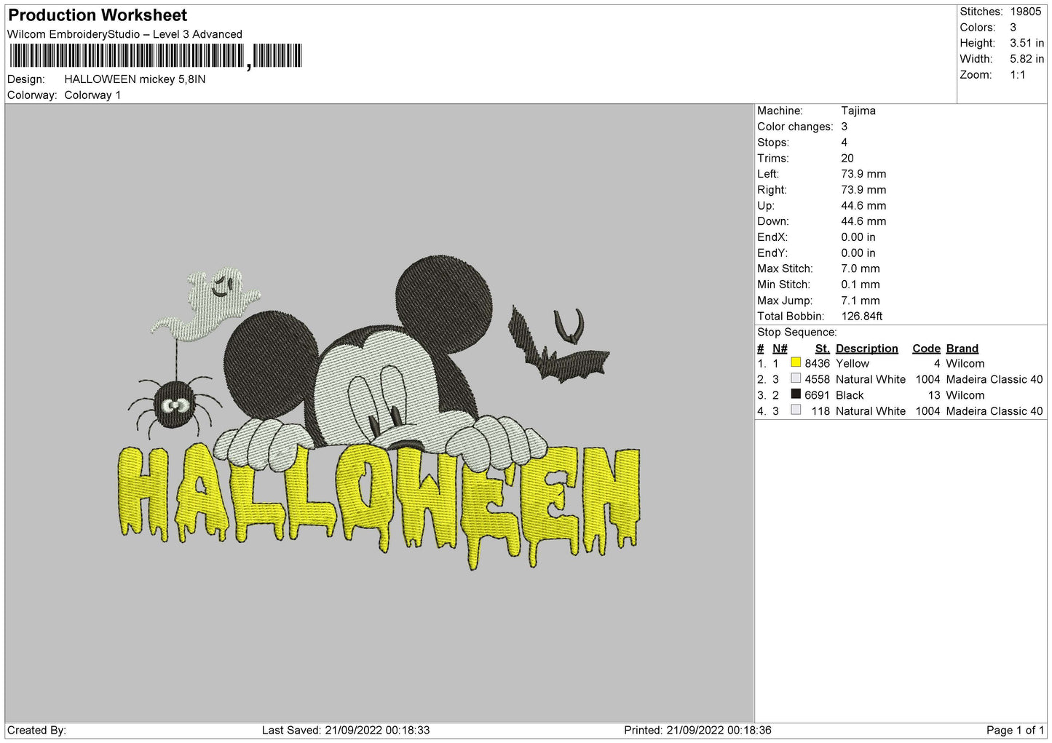Select the black thread color swatch
Screen dimensions: 1052x743
click(x=796, y=394)
